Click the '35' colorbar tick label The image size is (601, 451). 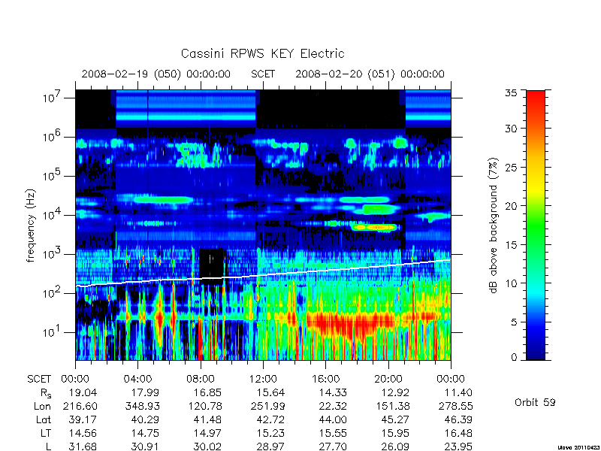click(x=511, y=93)
